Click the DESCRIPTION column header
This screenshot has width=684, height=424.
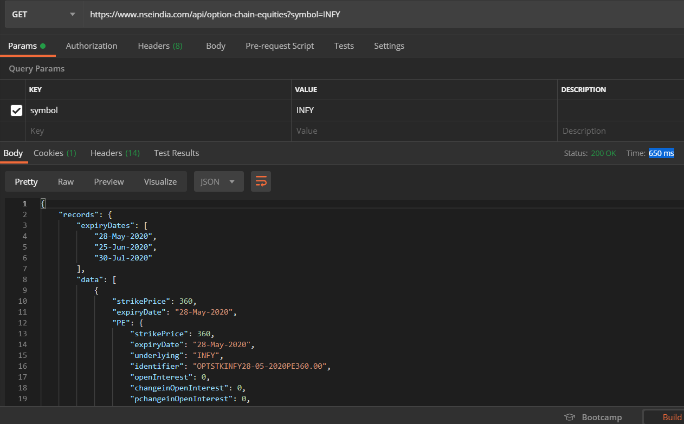pyautogui.click(x=584, y=89)
